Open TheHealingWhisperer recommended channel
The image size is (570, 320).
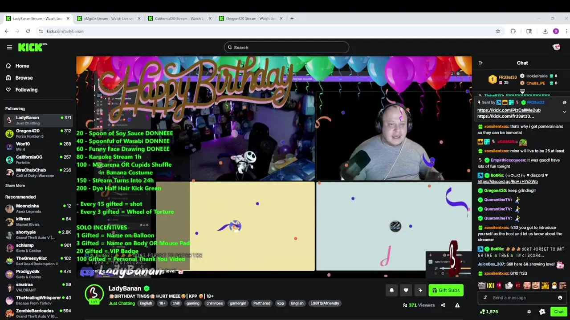[38, 300]
